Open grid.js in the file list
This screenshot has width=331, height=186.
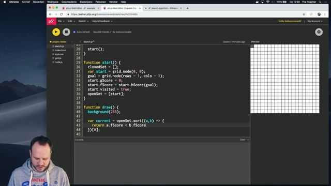pos(58,58)
